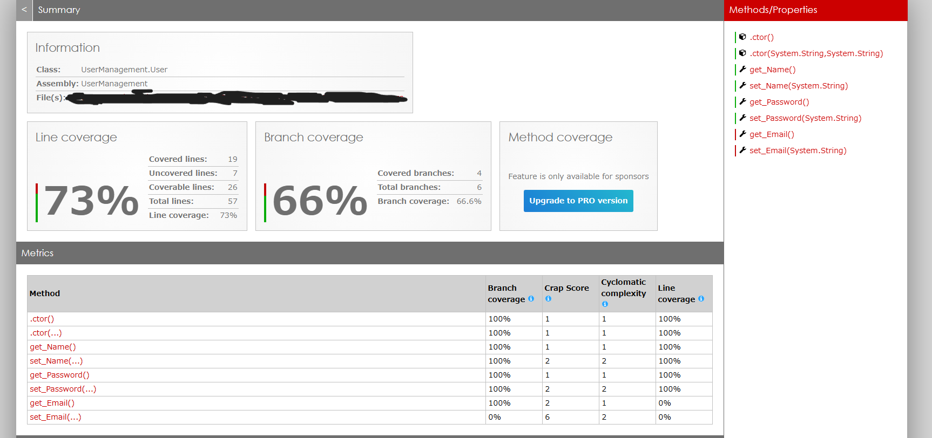Screen dimensions: 932x438
Task: Click the Crap Score 6 cell for set_Email
Action: coord(571,417)
